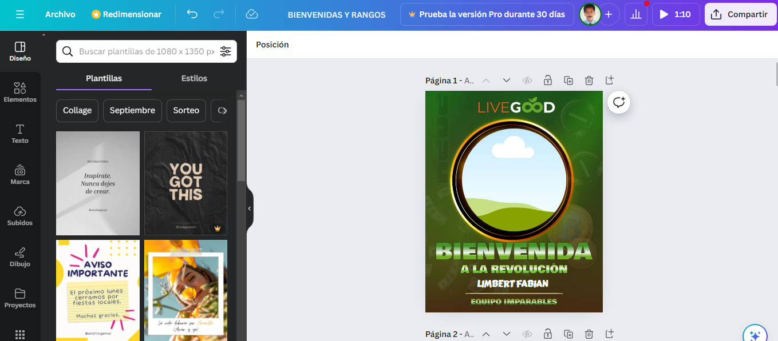Click the Compartir share button

click(x=741, y=14)
